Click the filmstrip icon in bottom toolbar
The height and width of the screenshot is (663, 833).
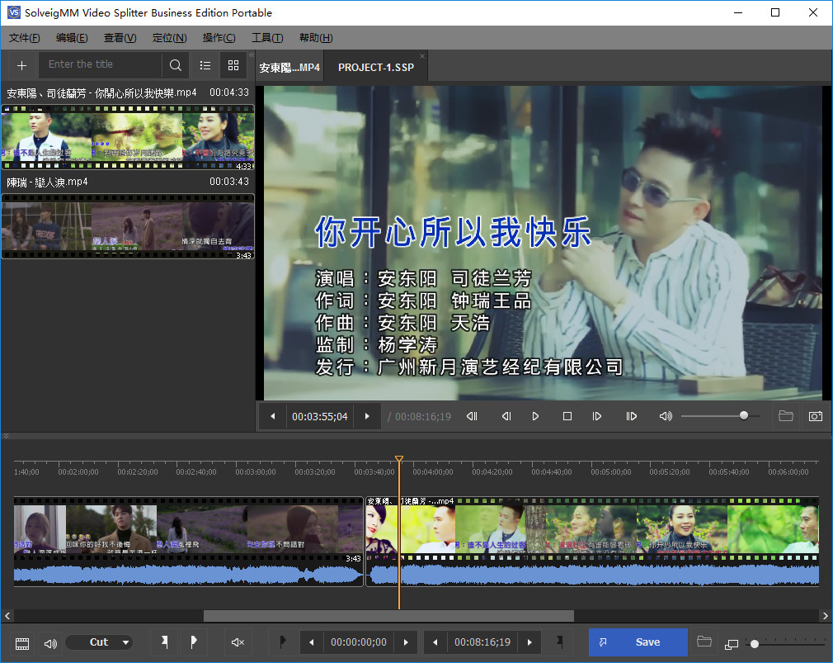click(22, 642)
